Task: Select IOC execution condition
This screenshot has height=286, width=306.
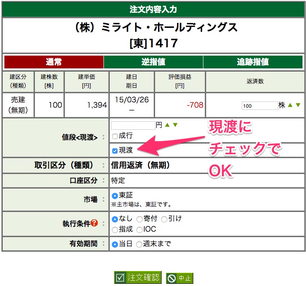Action: point(139,230)
